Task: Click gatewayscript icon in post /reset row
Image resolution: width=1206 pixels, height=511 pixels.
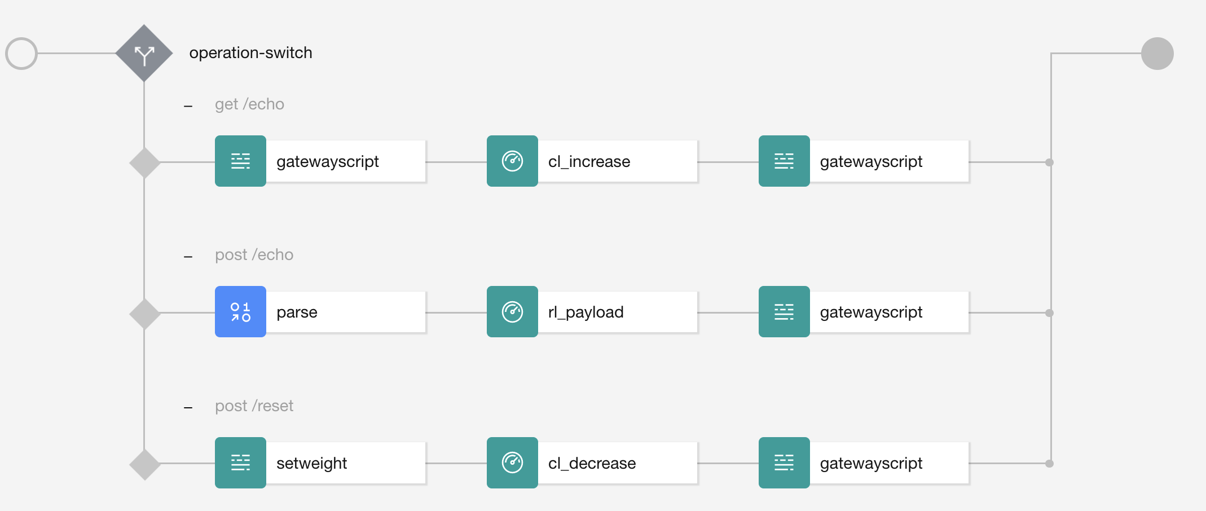Action: [784, 462]
